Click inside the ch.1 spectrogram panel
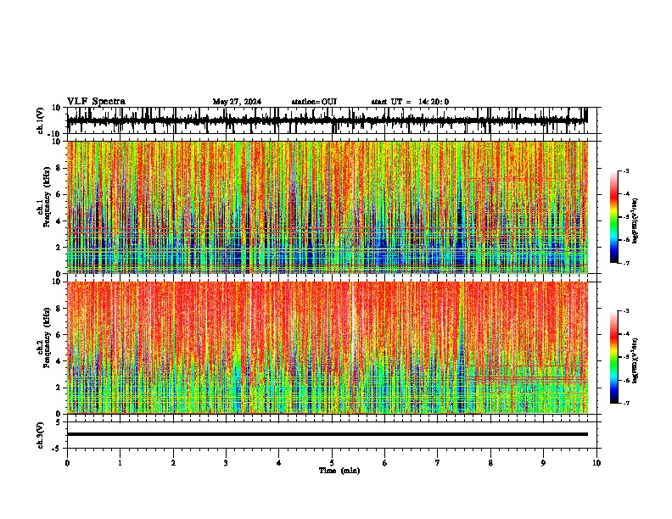This screenshot has height=519, width=672. click(x=327, y=207)
